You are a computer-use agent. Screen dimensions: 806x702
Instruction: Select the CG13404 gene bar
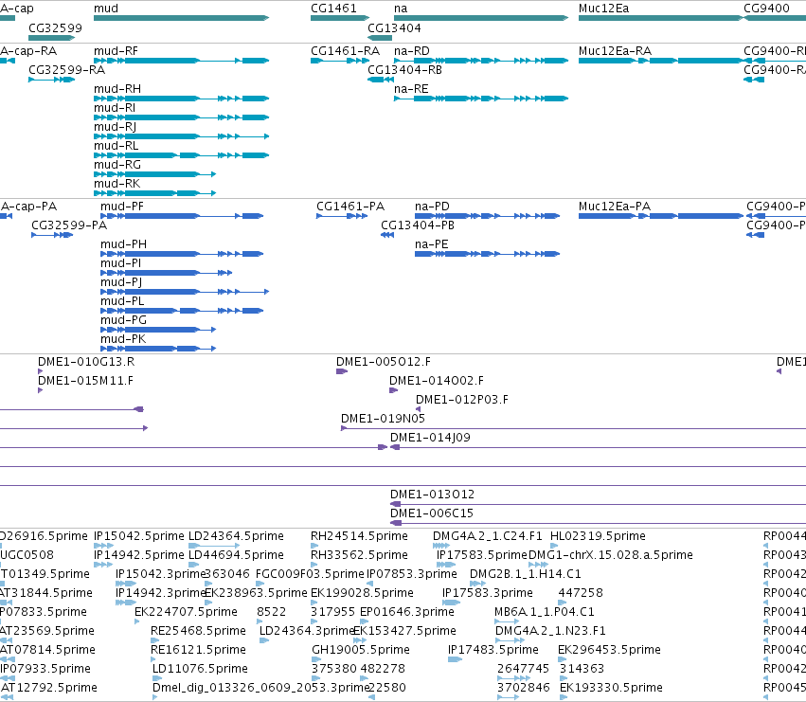380,38
